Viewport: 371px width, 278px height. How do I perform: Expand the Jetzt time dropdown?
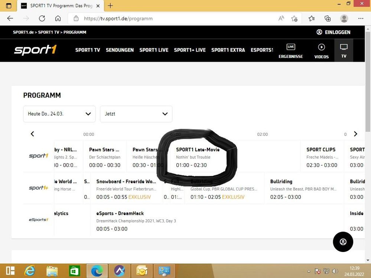point(136,114)
